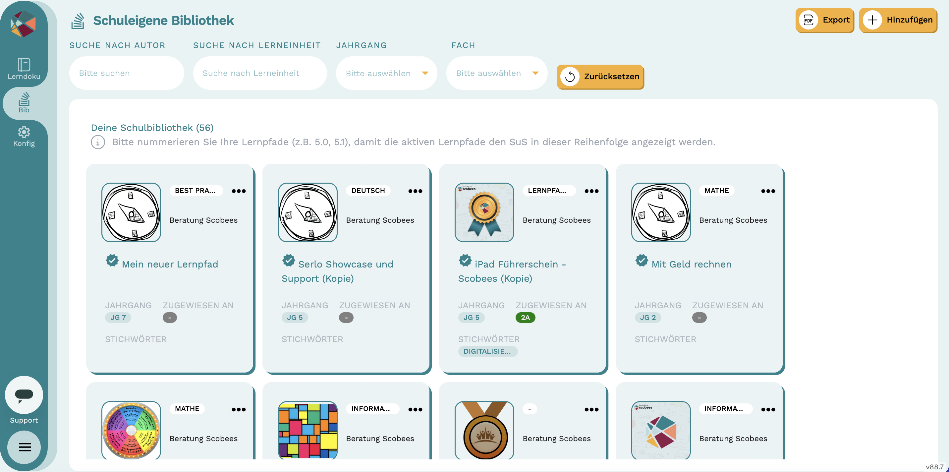Screen dimensions: 949x472
Task: Focus the Lerneinheit search field
Action: [x=260, y=73]
